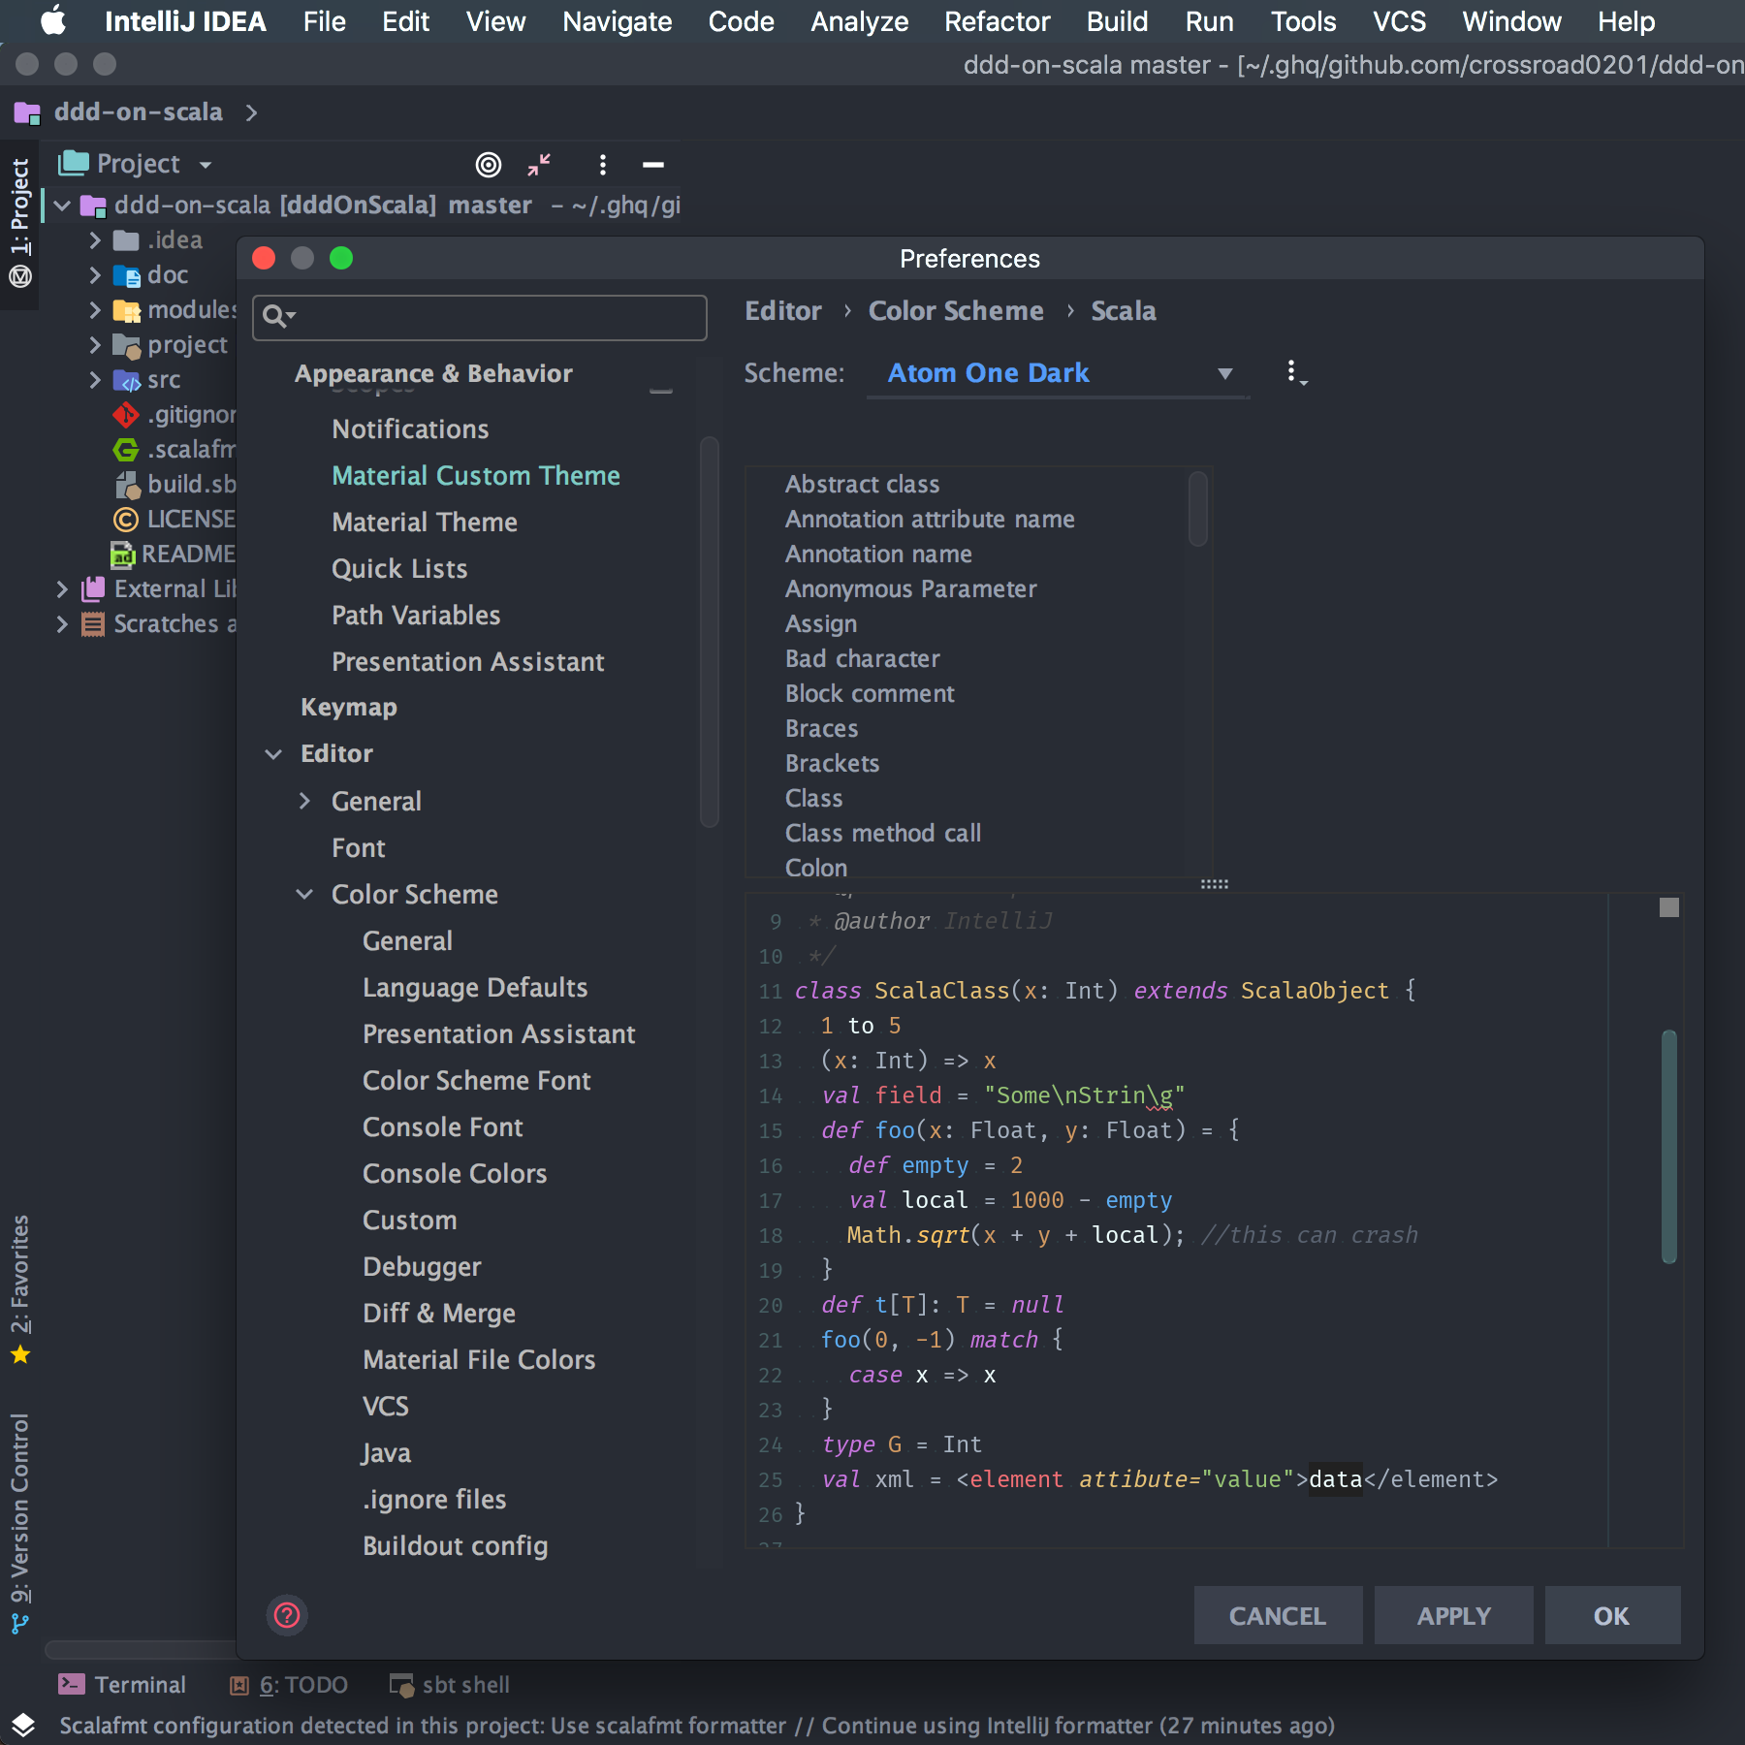Open the VCS menu
Viewport: 1745px width, 1745px height.
(x=1399, y=21)
